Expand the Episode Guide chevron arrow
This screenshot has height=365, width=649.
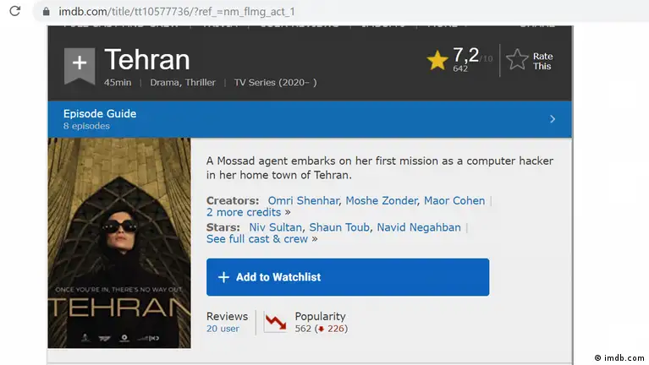pyautogui.click(x=553, y=119)
